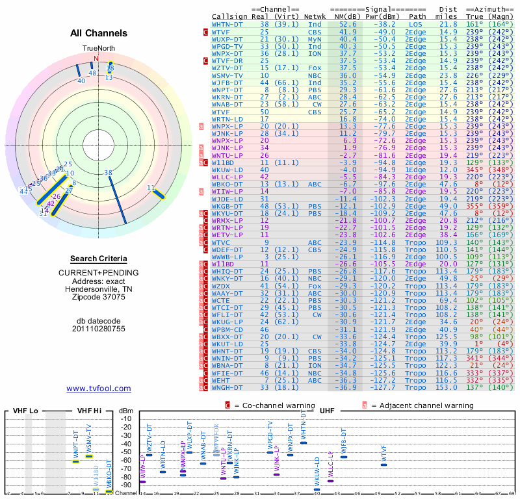Click the WHTN-DT marker in UHF spectrum chart
520x499 pixels.
click(304, 442)
